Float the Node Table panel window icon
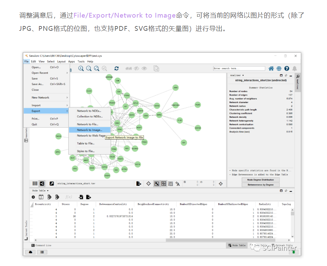The height and width of the screenshot is (266, 327). (x=281, y=191)
